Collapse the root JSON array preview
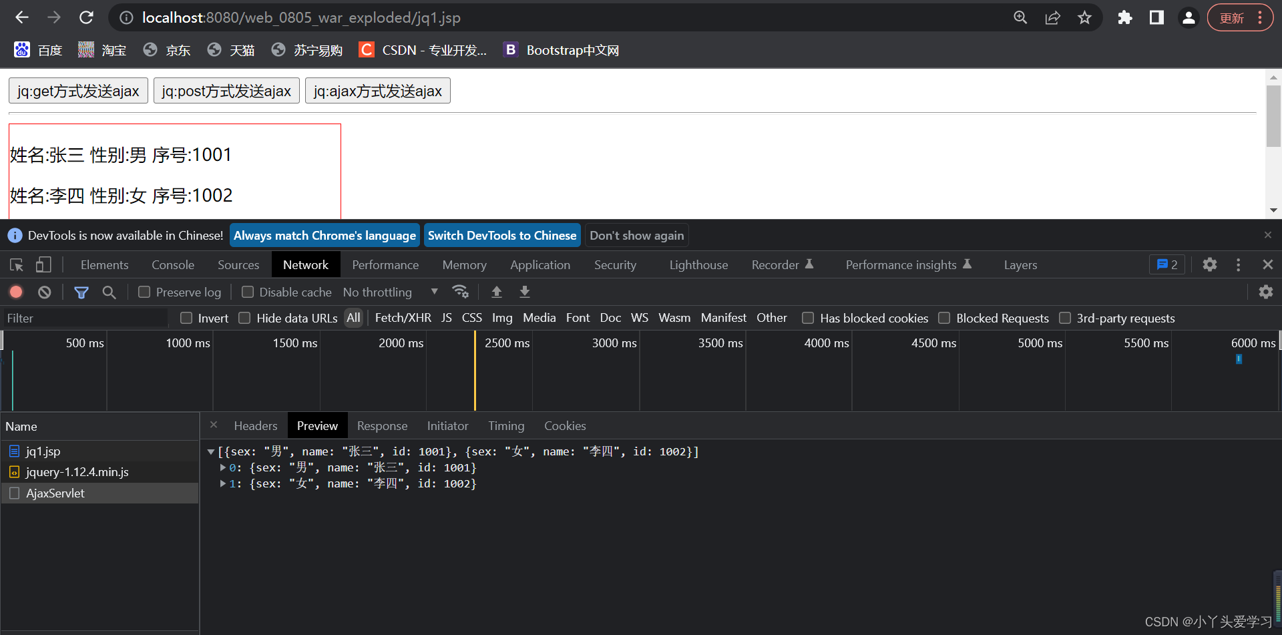 click(211, 452)
